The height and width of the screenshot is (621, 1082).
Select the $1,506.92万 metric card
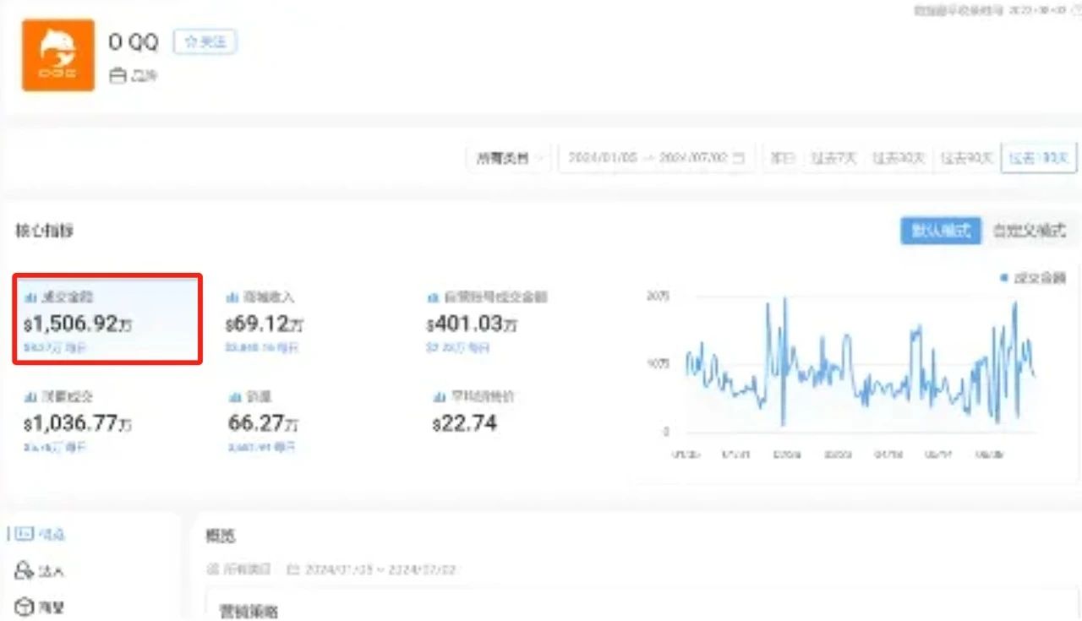coord(107,319)
